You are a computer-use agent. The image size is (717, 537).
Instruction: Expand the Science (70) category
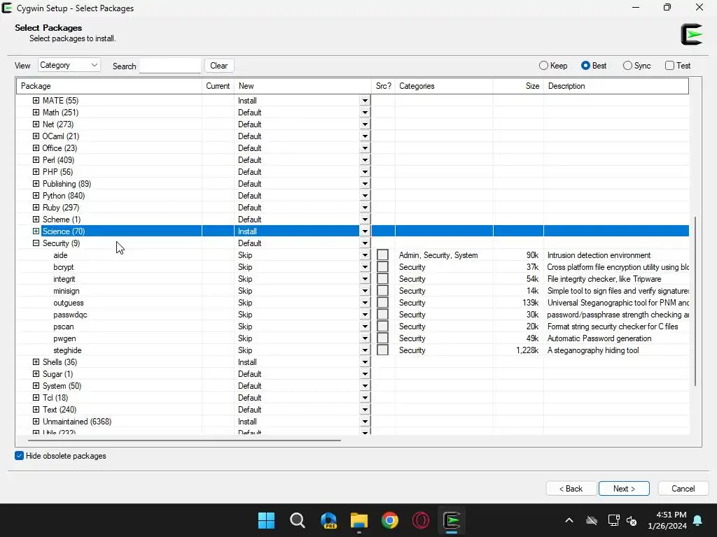[36, 231]
